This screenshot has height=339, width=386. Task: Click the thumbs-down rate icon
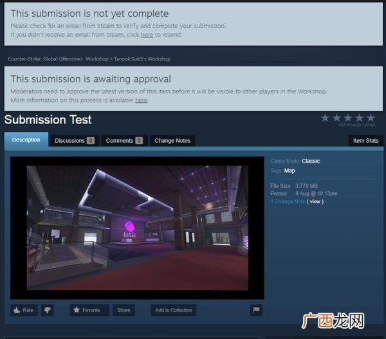click(x=48, y=310)
